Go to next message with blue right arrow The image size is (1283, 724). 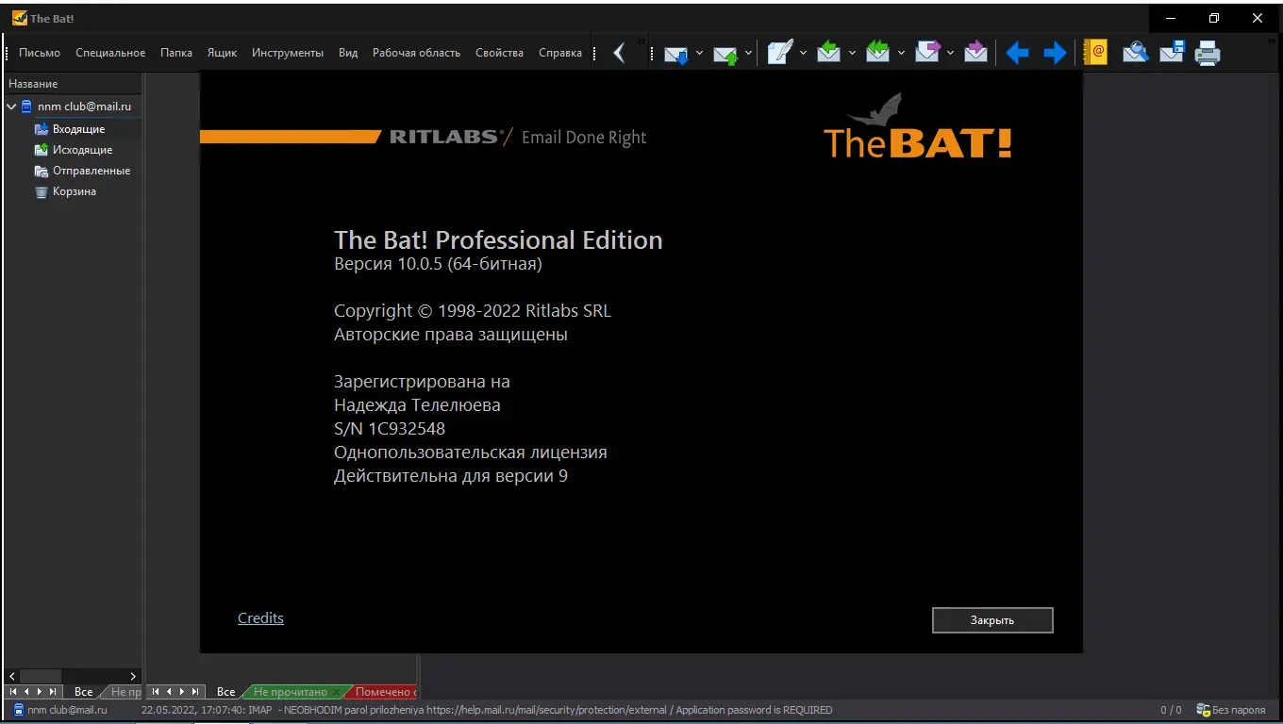(x=1055, y=53)
